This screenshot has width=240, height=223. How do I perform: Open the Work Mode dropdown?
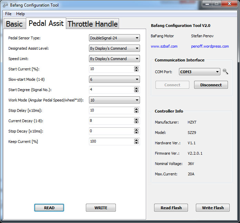click(114, 100)
